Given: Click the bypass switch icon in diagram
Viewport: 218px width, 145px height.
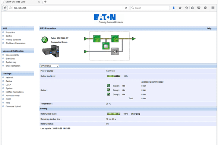Looking at the screenshot, I should pos(115,51).
